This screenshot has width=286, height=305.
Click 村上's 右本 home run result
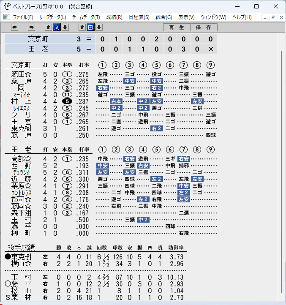(116, 101)
